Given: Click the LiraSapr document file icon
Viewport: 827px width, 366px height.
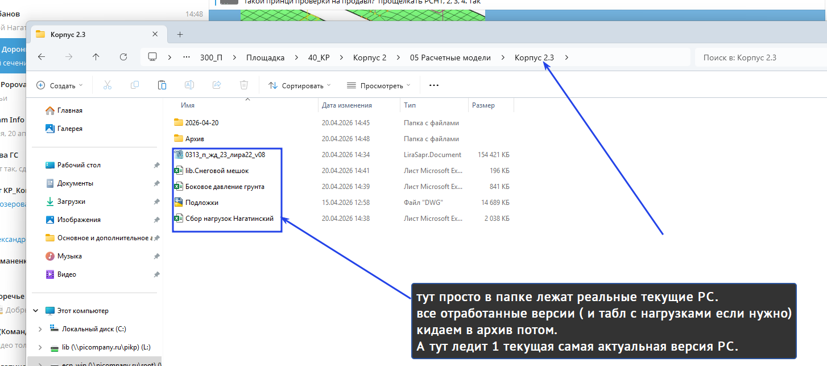Looking at the screenshot, I should pos(179,154).
